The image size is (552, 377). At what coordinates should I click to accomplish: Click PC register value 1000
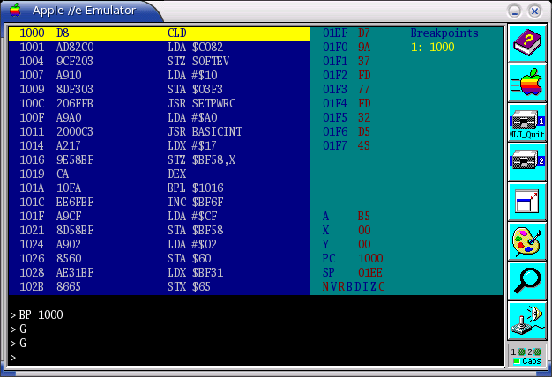(370, 258)
